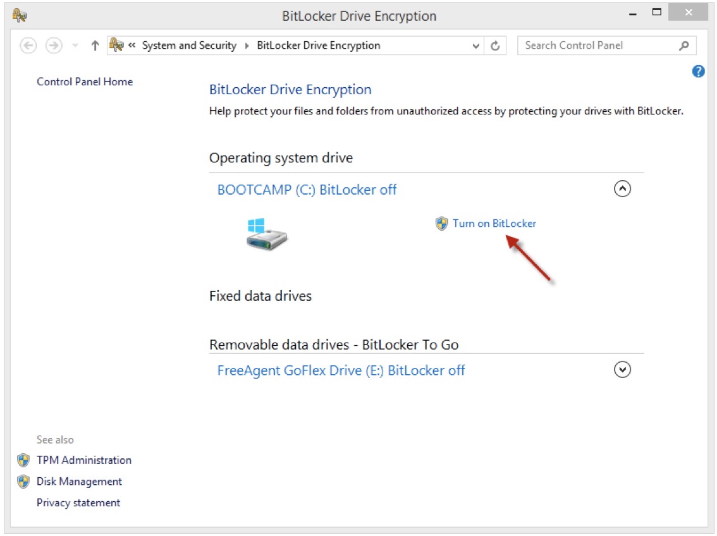This screenshot has width=717, height=536.
Task: Maximize the BitLocker window
Action: coord(657,13)
